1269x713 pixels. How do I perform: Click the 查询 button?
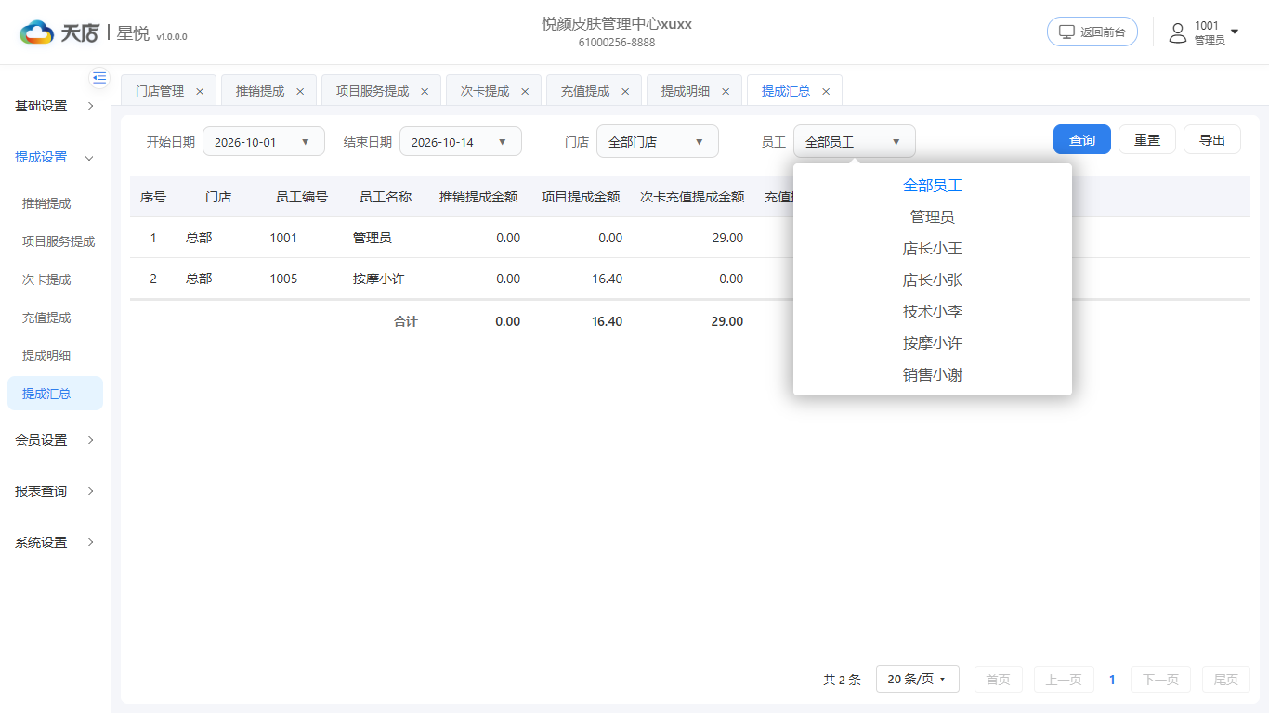(1082, 140)
